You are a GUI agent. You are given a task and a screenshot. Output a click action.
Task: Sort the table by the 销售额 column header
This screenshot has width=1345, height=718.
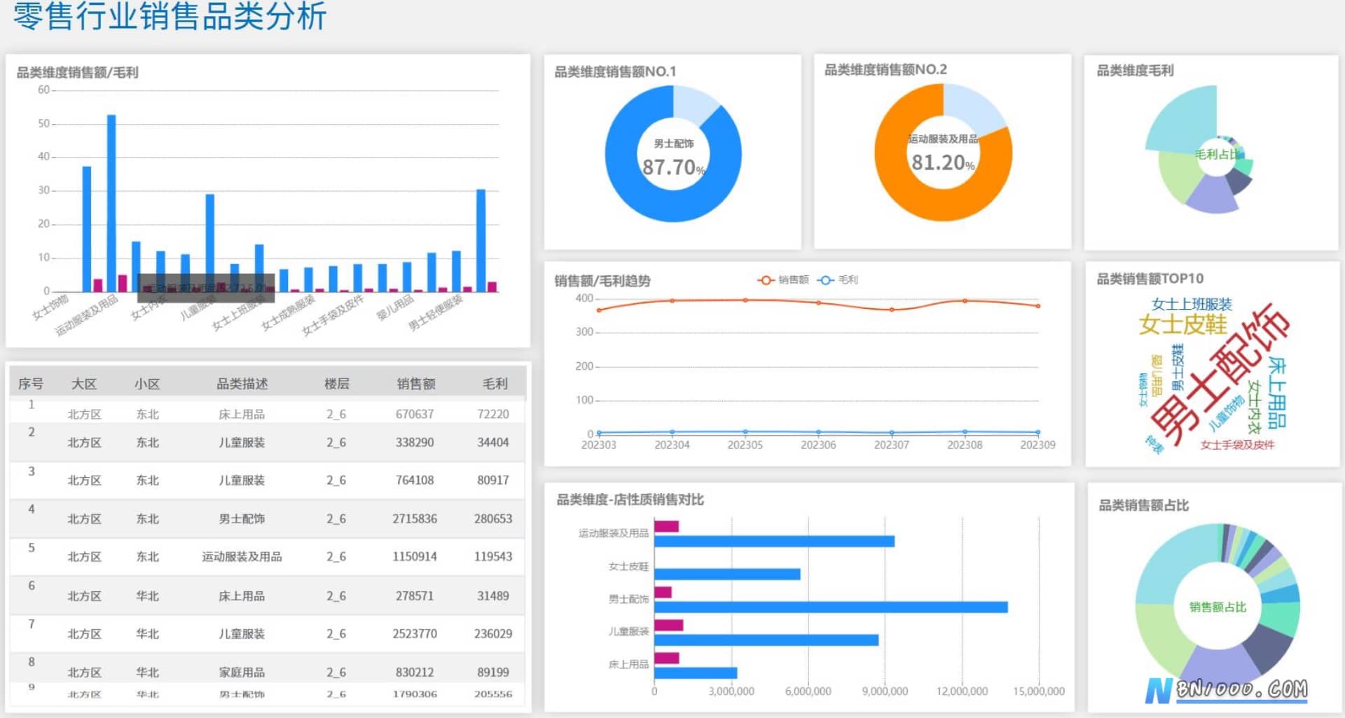[416, 384]
